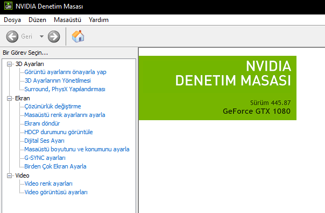Open the Back history dropdown arrow
The height and width of the screenshot is (213, 325).
click(x=41, y=36)
